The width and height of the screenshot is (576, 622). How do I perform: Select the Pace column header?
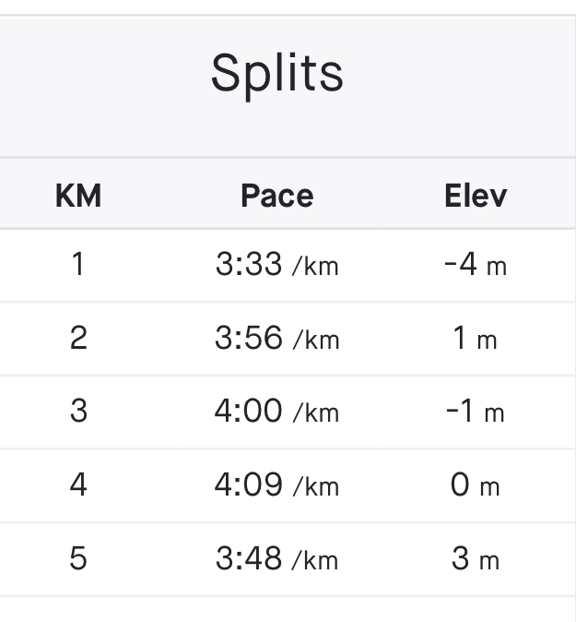[x=277, y=196]
